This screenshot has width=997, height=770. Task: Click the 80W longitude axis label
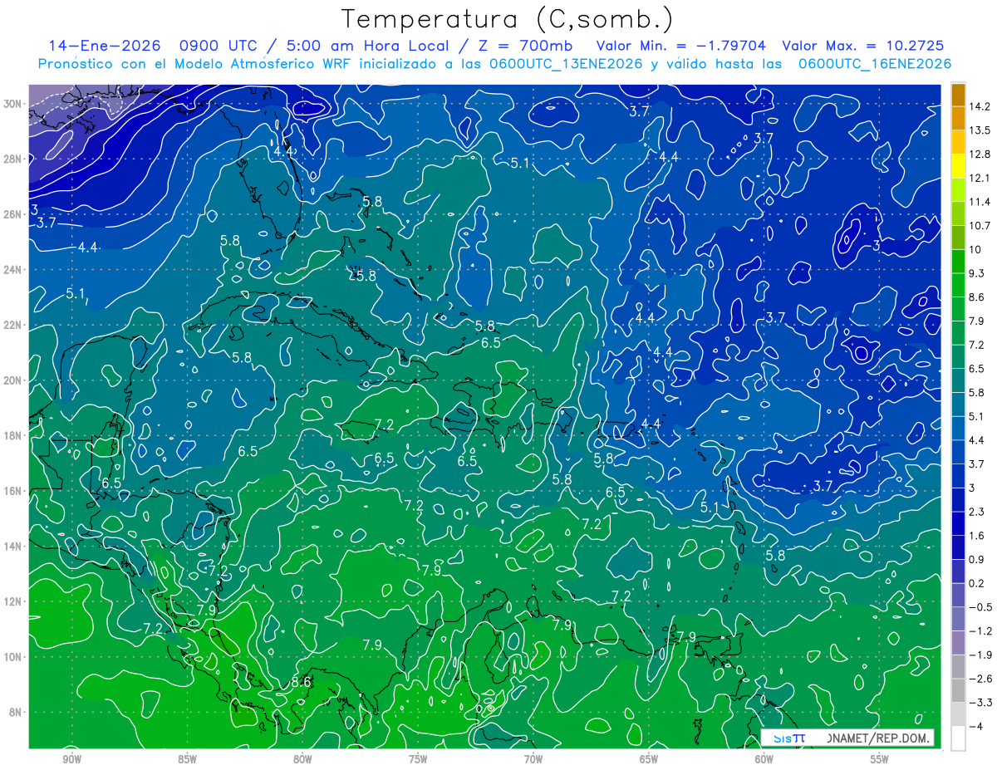(x=302, y=759)
